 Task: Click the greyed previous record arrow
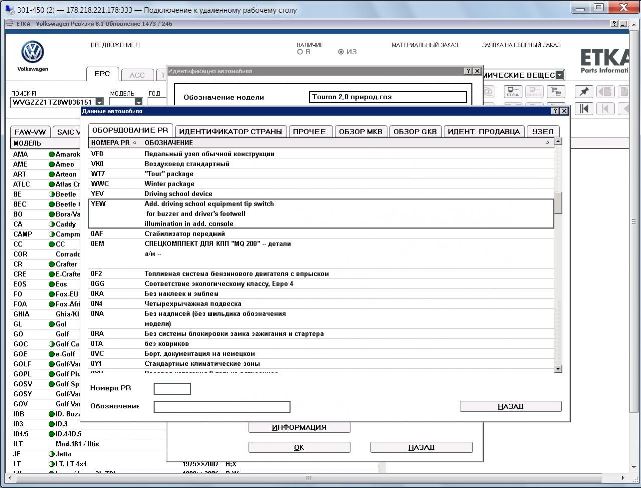[605, 109]
